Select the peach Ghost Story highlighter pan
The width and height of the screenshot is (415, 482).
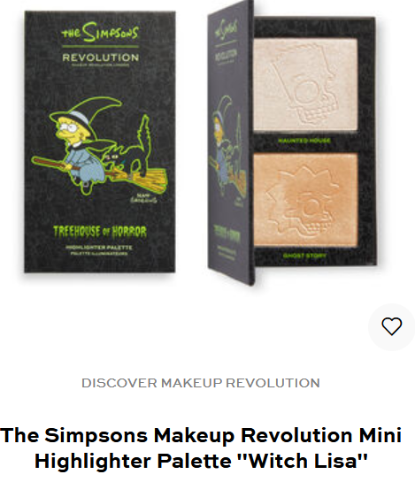pos(305,200)
